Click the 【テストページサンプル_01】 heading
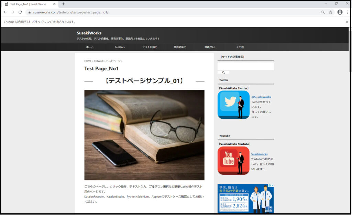 [144, 80]
